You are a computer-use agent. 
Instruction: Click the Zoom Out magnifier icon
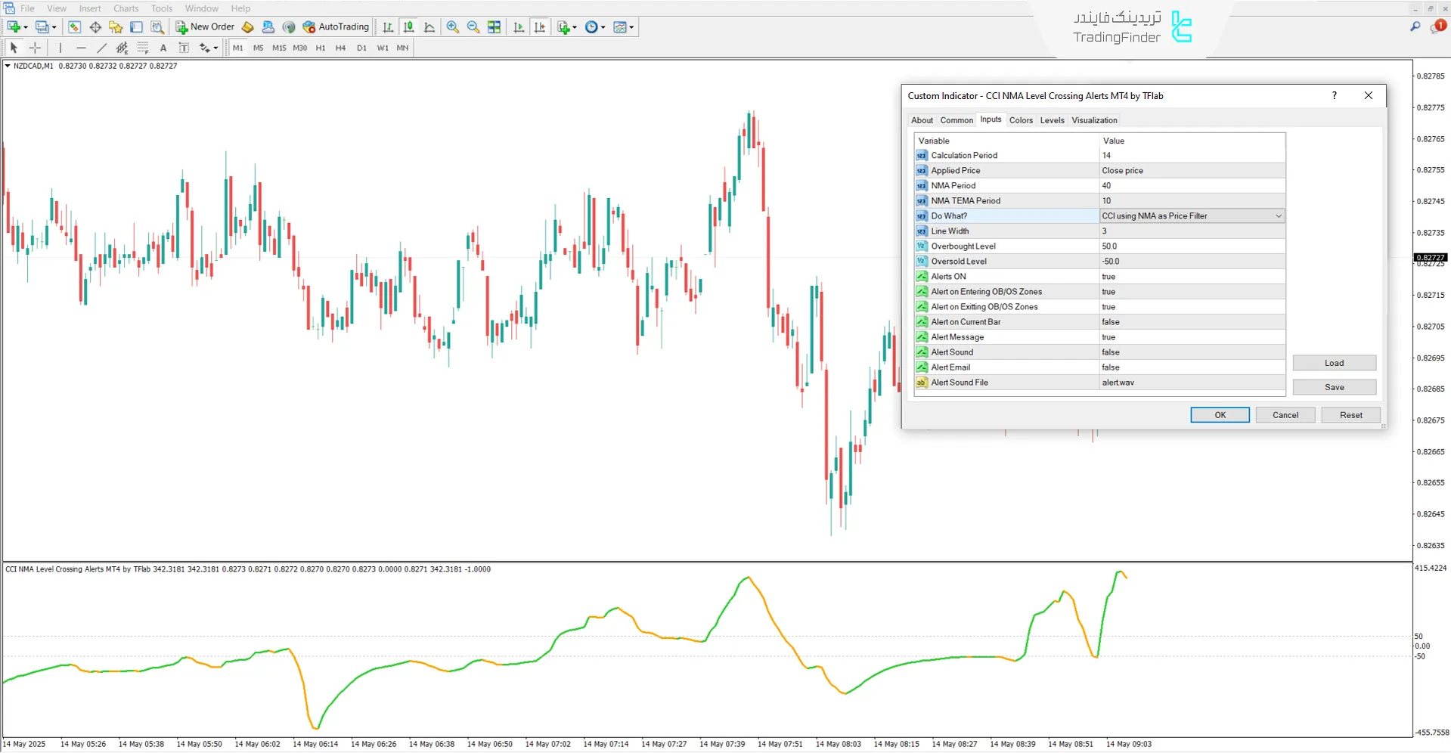473,27
